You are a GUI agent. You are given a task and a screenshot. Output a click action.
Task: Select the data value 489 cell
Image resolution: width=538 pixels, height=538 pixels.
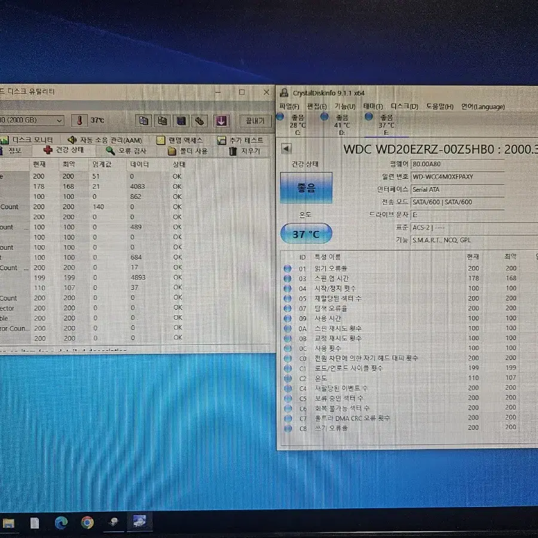coord(136,227)
